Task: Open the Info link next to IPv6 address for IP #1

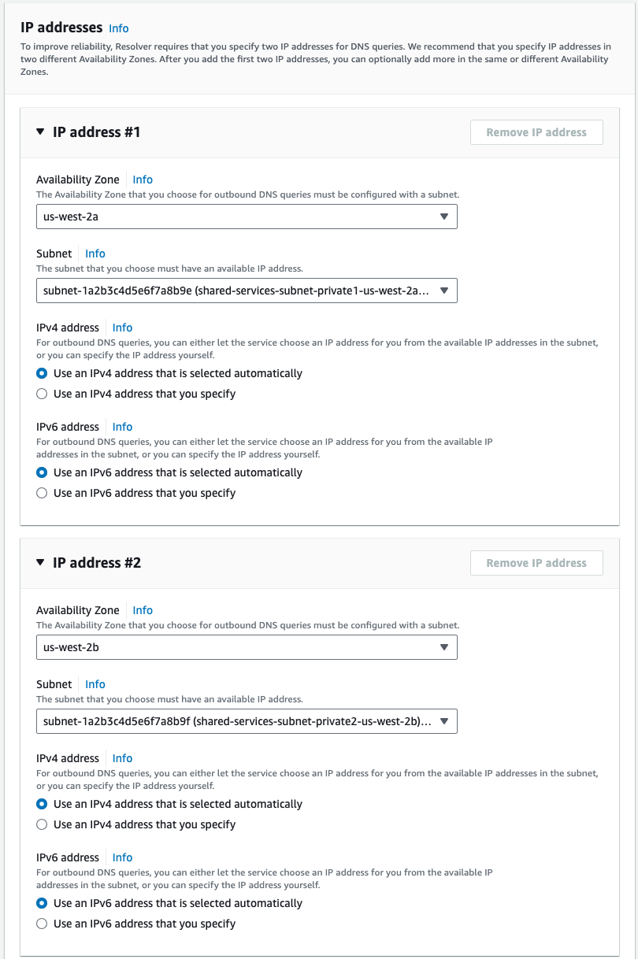Action: (x=122, y=427)
